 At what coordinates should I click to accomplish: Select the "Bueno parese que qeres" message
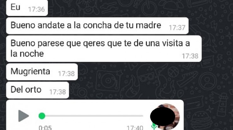pyautogui.click(x=104, y=49)
